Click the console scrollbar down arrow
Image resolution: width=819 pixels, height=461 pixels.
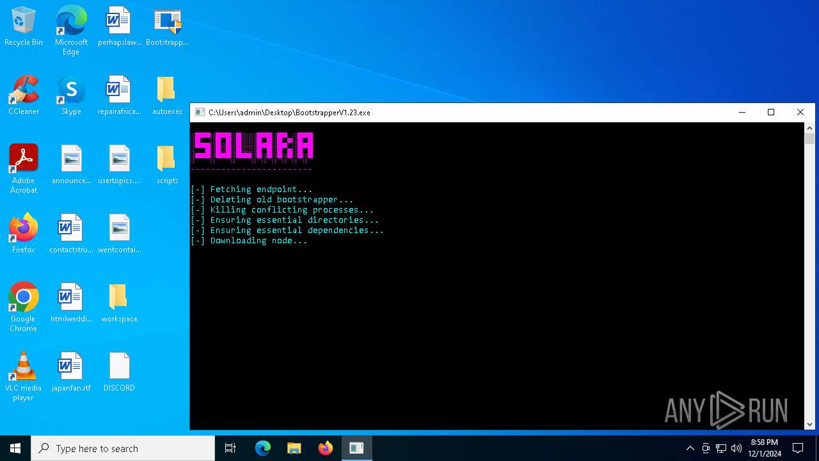809,424
